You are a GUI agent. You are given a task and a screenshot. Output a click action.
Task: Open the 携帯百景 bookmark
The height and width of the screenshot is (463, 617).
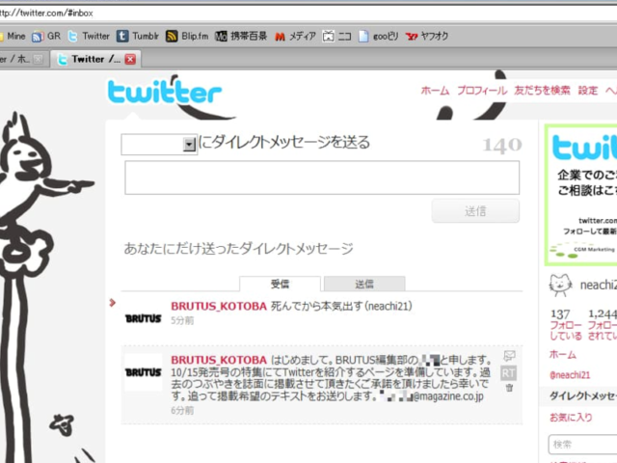241,37
